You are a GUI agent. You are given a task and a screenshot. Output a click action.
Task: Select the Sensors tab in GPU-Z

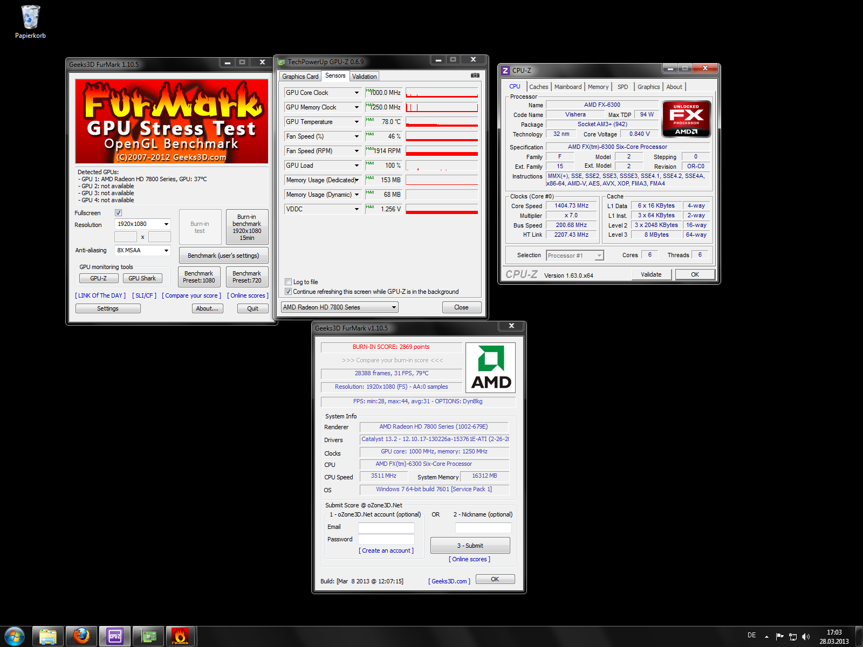click(x=335, y=75)
